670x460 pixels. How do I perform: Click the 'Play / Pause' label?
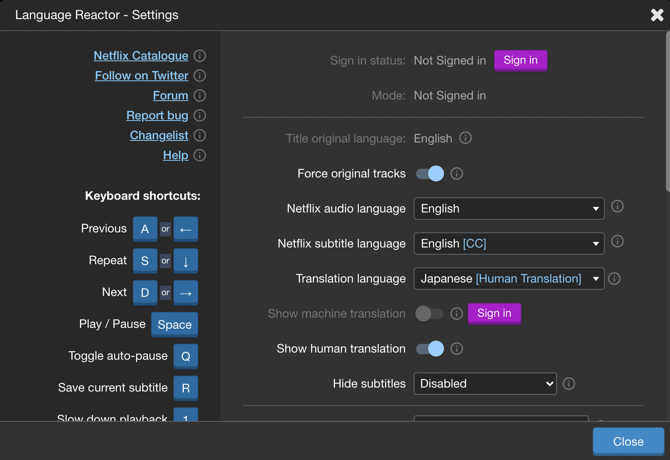[113, 324]
